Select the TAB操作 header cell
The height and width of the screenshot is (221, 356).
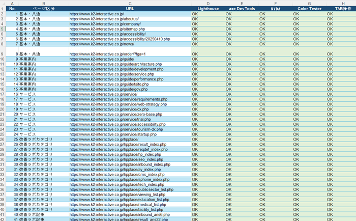(x=341, y=9)
